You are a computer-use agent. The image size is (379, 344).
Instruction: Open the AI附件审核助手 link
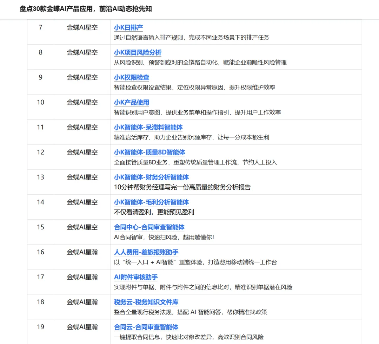tap(136, 277)
